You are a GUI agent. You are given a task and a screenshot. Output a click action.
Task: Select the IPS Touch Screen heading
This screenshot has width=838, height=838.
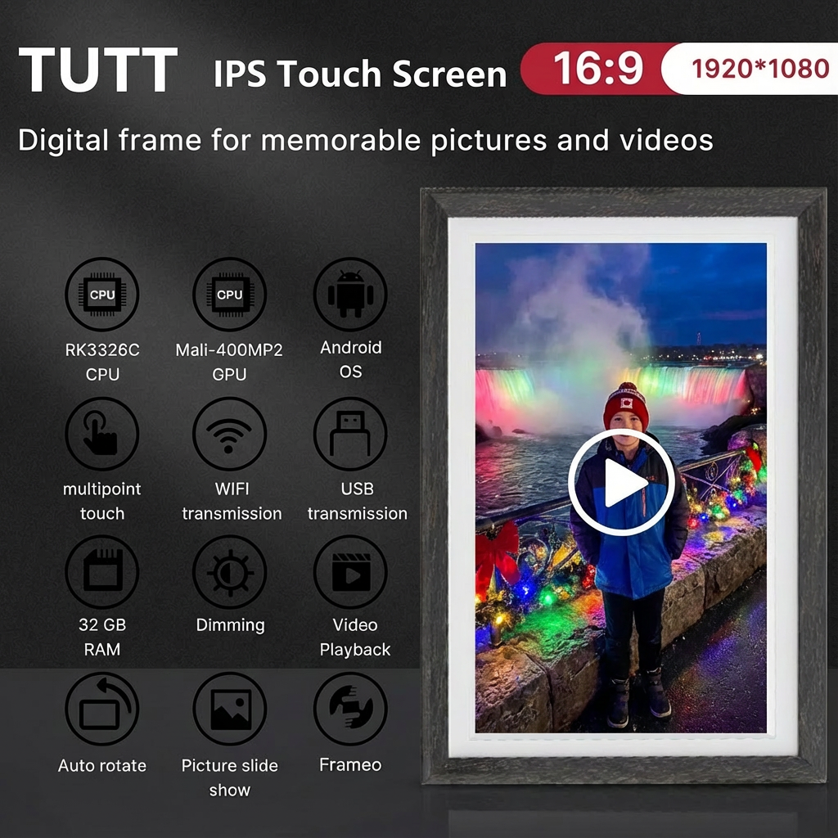360,74
